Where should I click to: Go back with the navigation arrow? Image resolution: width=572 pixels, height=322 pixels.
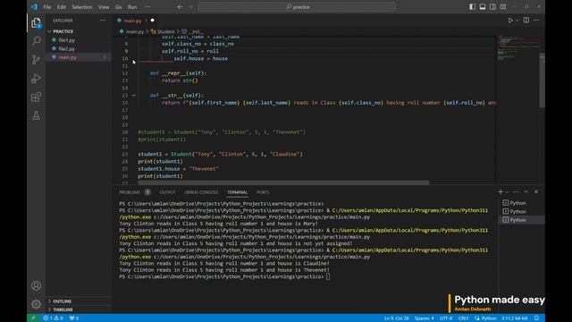coord(180,6)
